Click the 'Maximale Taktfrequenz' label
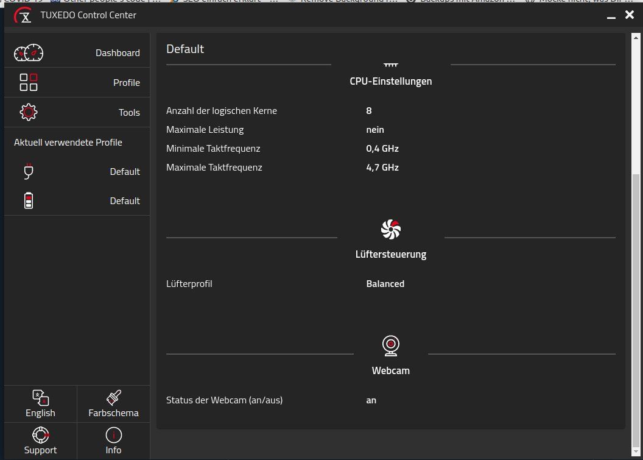 point(214,168)
